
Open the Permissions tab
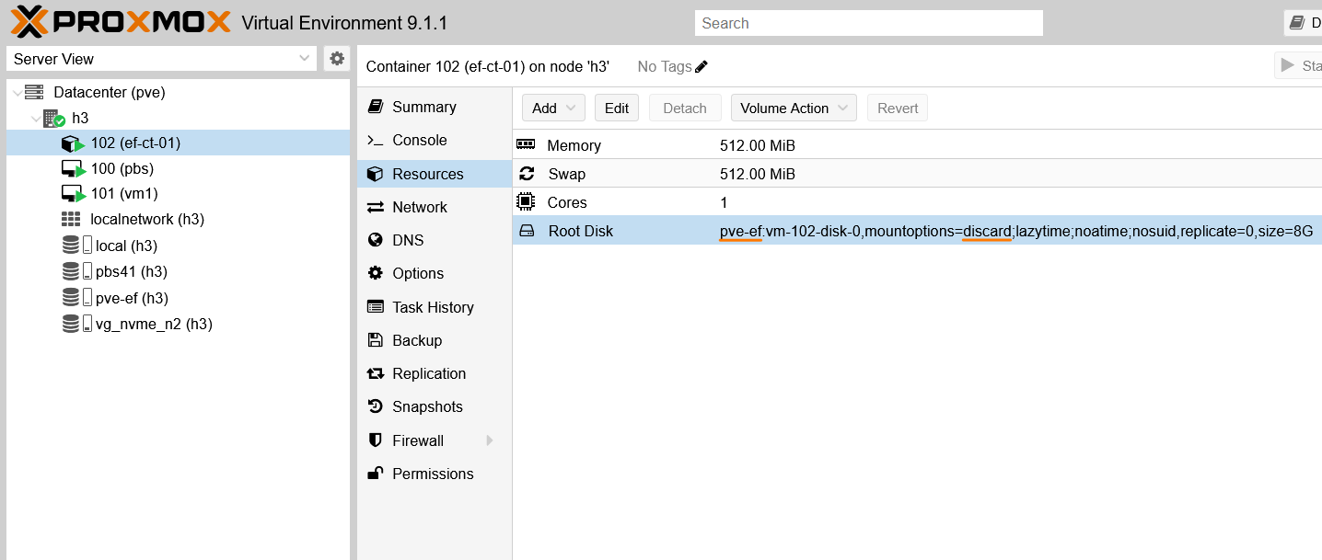click(x=434, y=474)
